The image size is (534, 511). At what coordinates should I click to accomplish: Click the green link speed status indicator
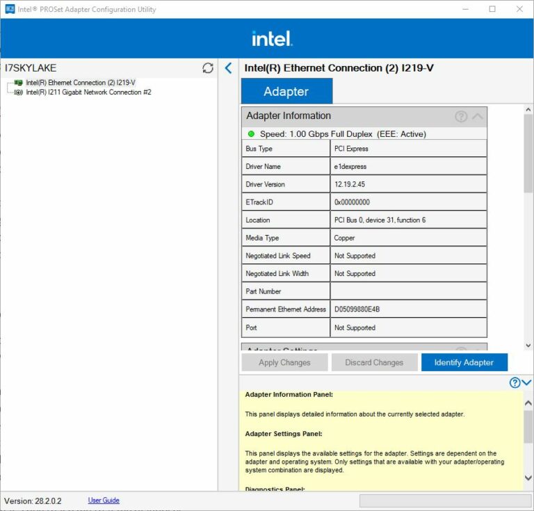tap(251, 133)
